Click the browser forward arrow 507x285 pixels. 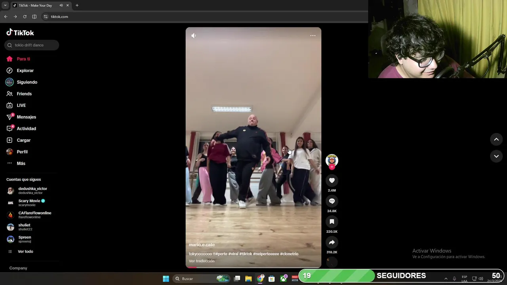click(x=15, y=17)
